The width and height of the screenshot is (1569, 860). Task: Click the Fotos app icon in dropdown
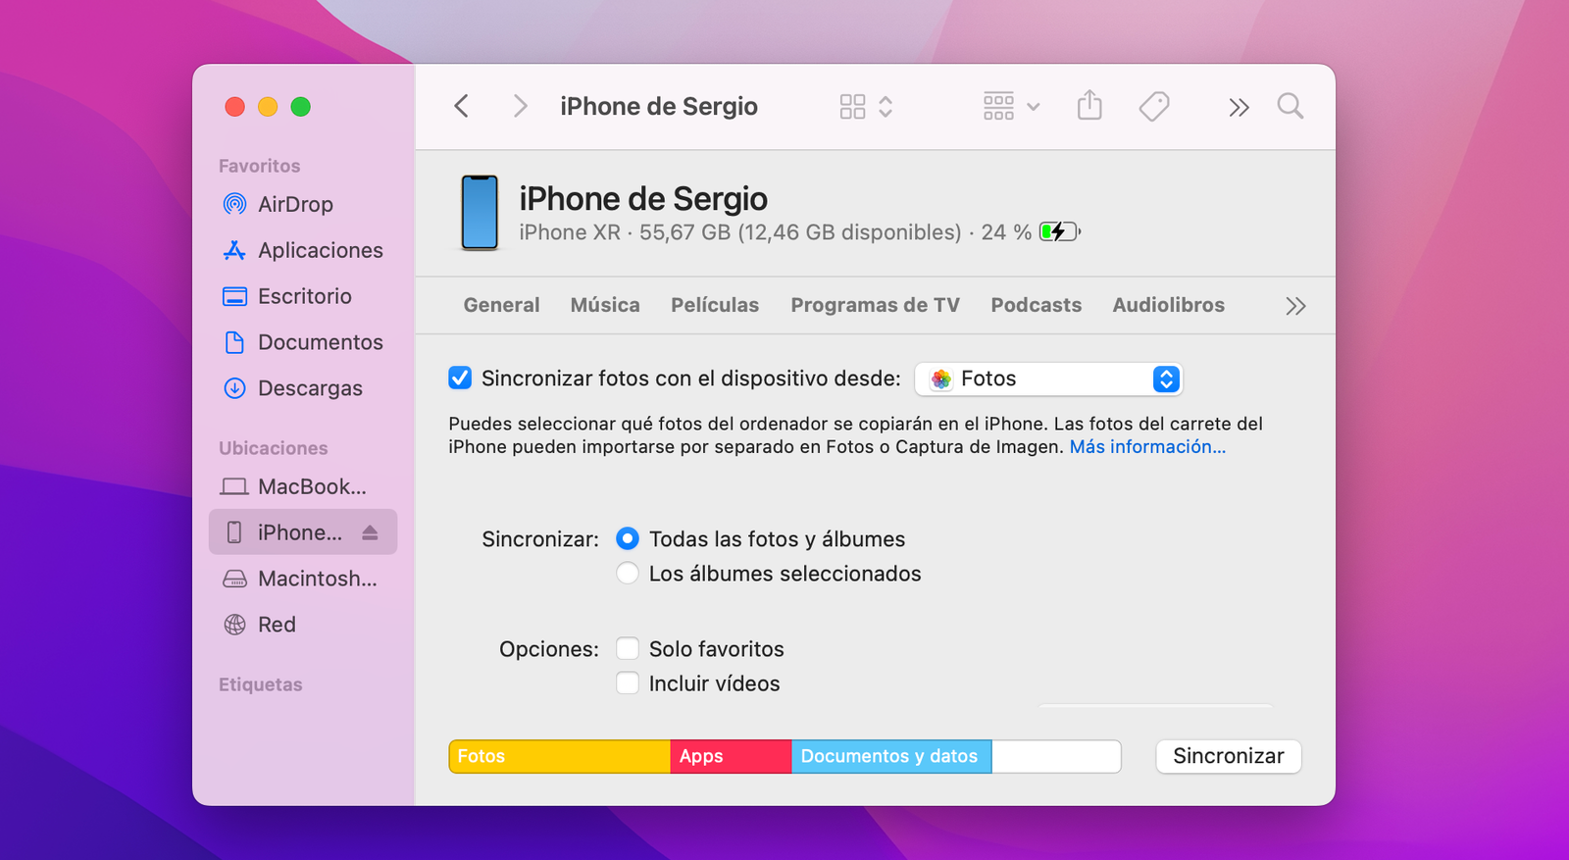point(941,379)
